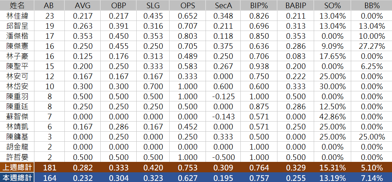Select the SLG column header
The width and height of the screenshot is (392, 182).
pyautogui.click(x=152, y=5)
